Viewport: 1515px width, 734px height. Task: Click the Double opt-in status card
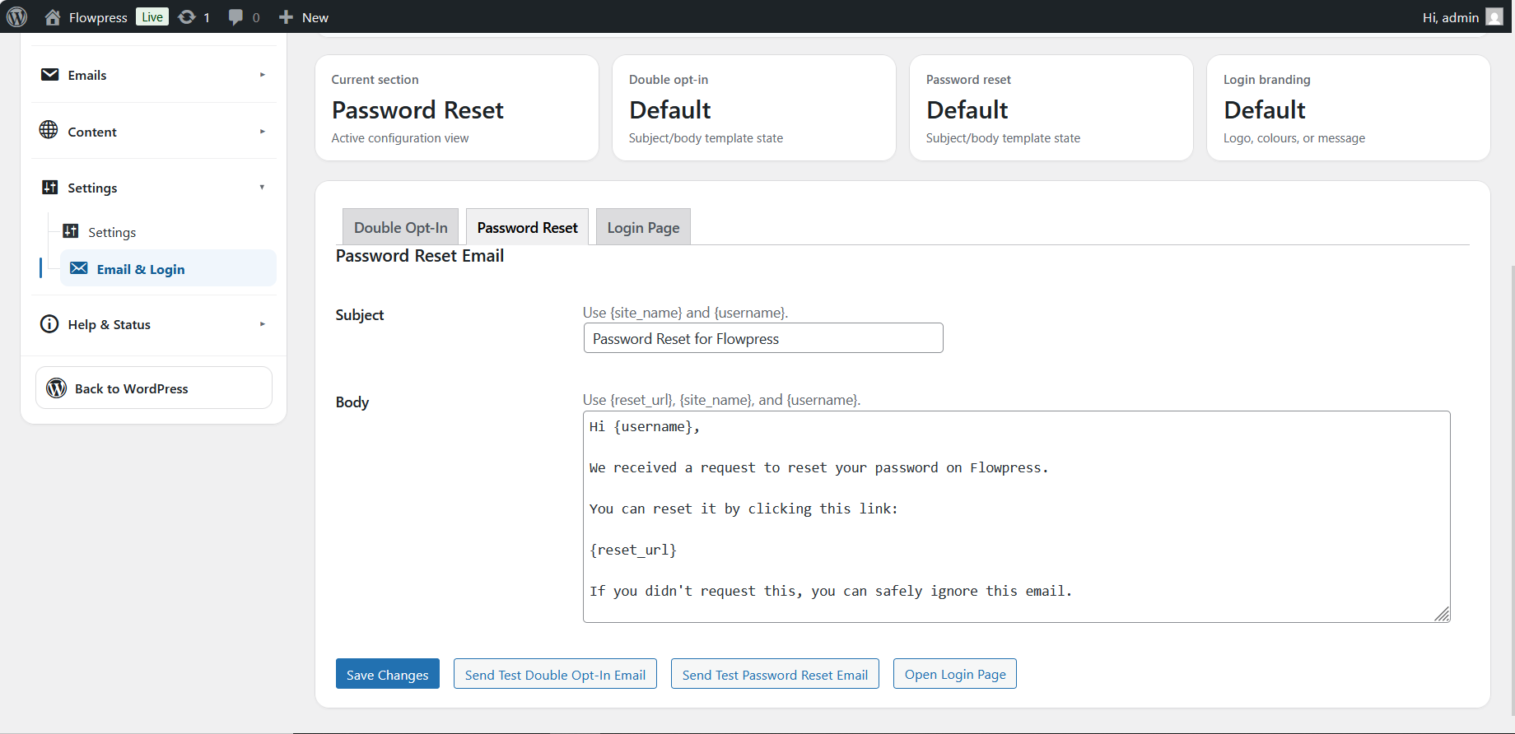pos(754,108)
